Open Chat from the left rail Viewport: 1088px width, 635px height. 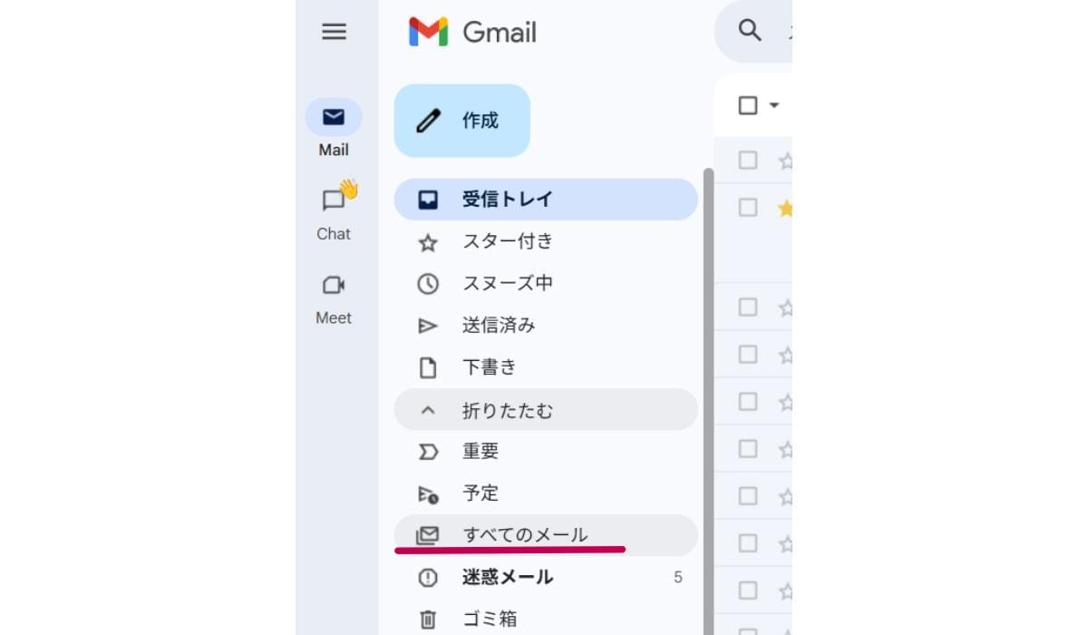coord(333,199)
